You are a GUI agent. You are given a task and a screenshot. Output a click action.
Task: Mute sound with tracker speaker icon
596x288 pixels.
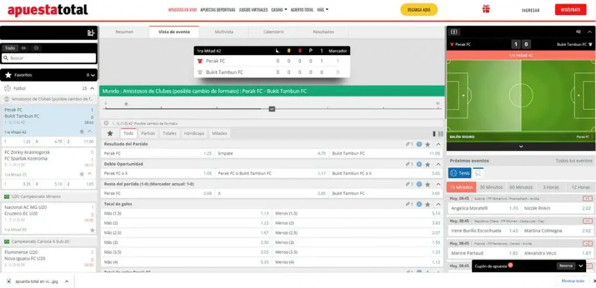pyautogui.click(x=579, y=32)
